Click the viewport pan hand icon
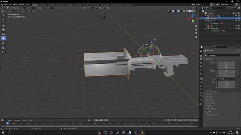The image size is (241, 135). (196, 30)
